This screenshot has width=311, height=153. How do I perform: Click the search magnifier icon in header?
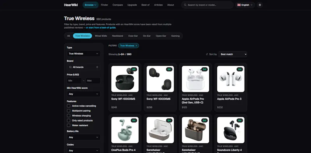185,5
